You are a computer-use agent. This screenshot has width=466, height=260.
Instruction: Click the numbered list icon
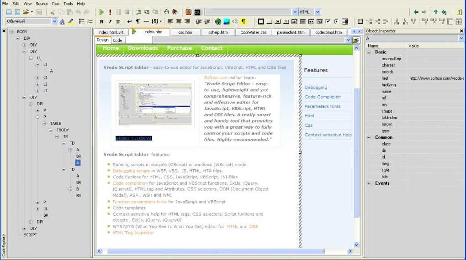tap(90, 21)
